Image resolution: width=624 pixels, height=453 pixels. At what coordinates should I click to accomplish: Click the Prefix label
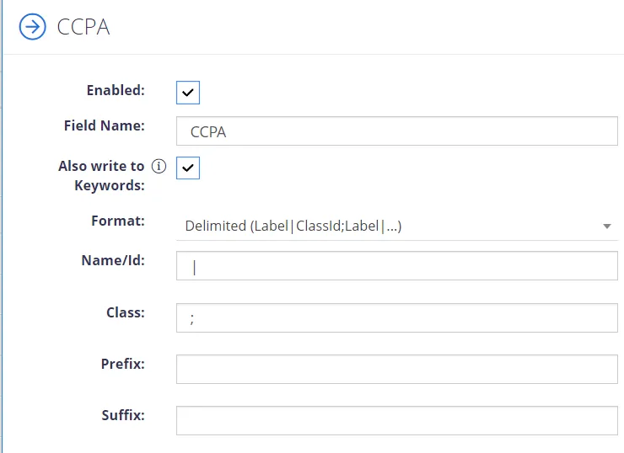click(x=123, y=364)
